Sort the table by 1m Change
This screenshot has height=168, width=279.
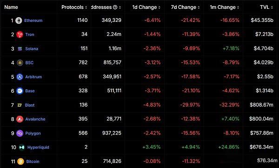click(225, 7)
